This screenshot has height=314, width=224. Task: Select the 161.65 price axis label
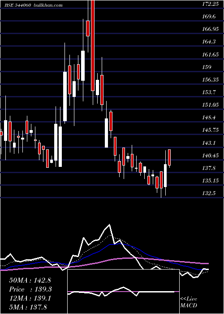click(210, 54)
